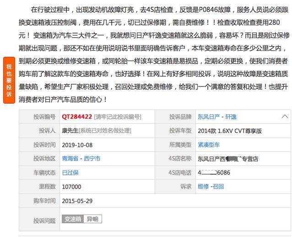Click the 里程数 label cell
This screenshot has height=237, width=292.
pos(39,187)
